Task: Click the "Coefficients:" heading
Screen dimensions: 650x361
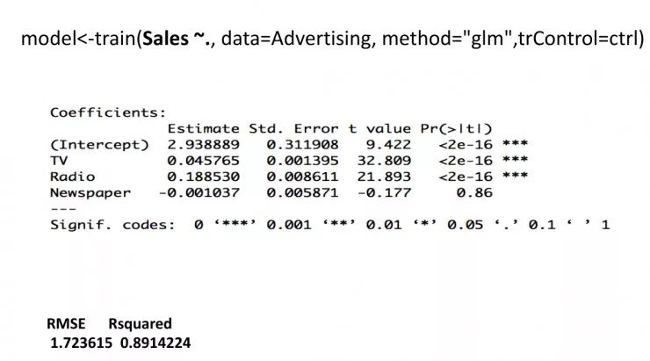Action: point(107,112)
